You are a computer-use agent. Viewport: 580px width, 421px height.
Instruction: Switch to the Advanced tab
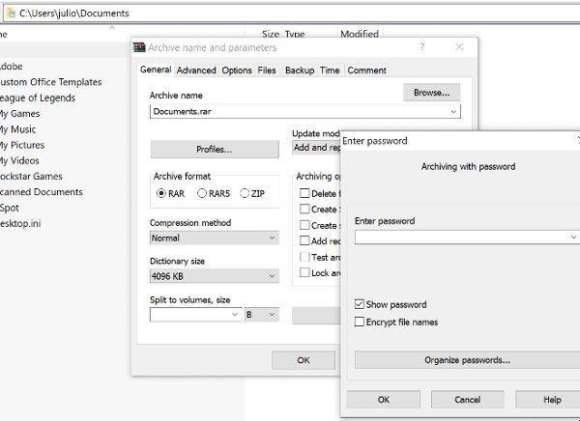click(196, 70)
